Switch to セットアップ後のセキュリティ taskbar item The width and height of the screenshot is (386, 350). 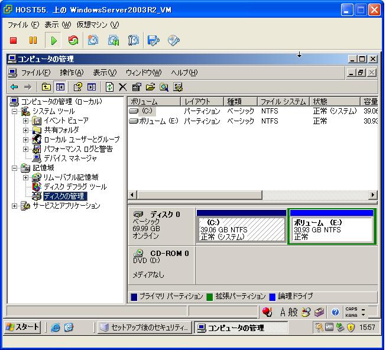click(144, 328)
